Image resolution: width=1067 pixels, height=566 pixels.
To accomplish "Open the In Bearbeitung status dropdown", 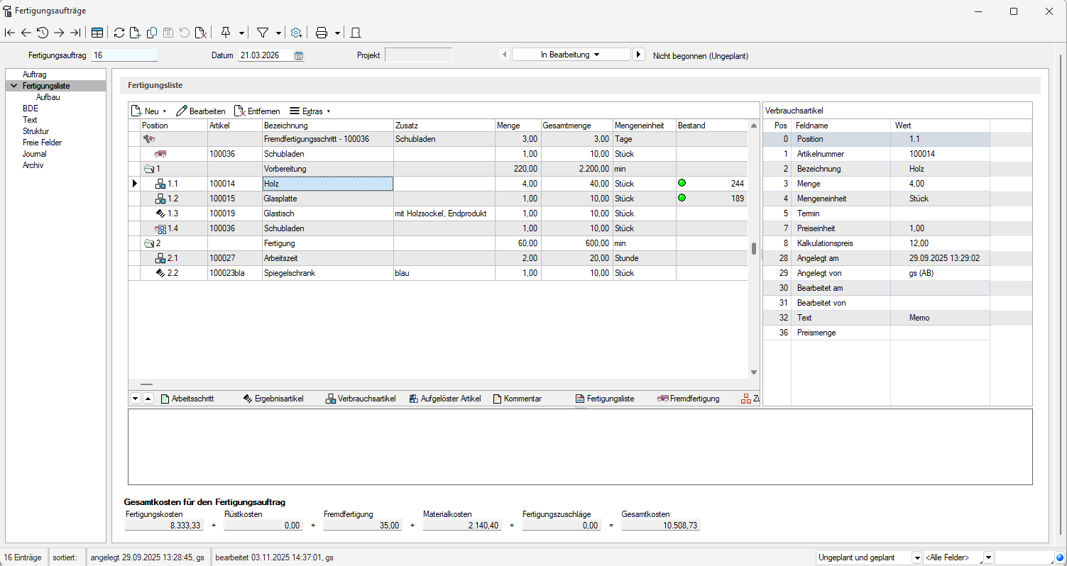I will coord(570,55).
